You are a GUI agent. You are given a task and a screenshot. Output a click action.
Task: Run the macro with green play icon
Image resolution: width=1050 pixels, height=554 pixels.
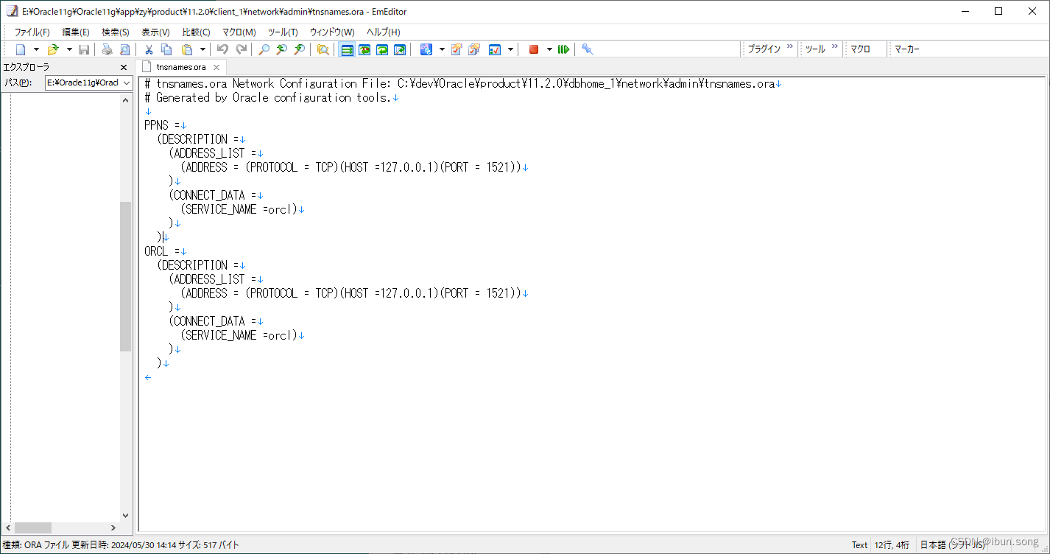tap(563, 49)
